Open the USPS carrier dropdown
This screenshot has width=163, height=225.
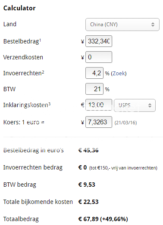pos(135,105)
